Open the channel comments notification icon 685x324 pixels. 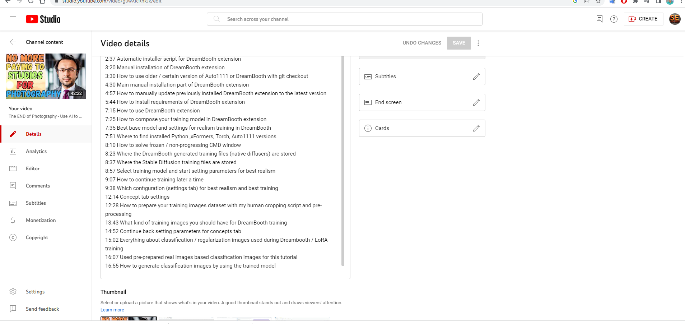click(x=599, y=19)
